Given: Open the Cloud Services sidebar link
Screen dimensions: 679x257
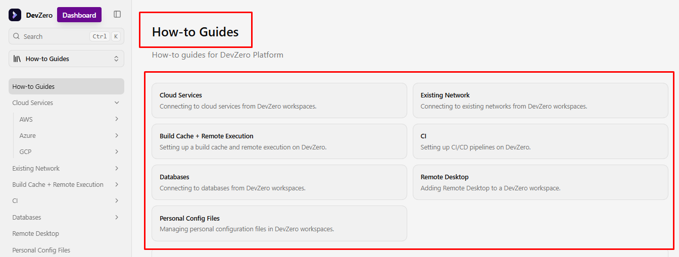Looking at the screenshot, I should pos(33,103).
